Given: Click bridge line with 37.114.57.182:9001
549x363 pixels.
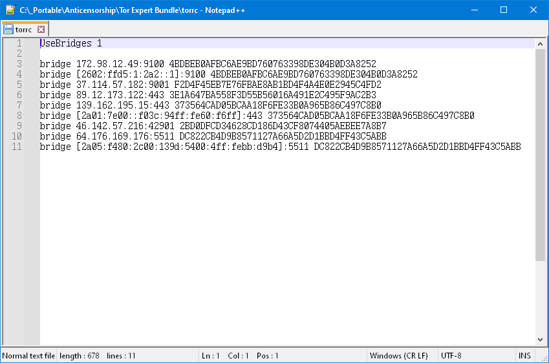Looking at the screenshot, I should (210, 85).
